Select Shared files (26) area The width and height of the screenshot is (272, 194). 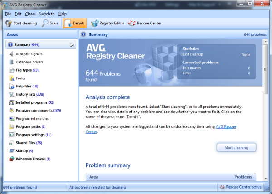tap(29, 143)
